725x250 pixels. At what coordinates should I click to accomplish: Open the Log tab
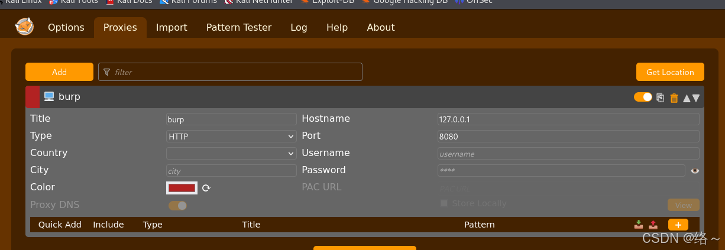pyautogui.click(x=299, y=27)
